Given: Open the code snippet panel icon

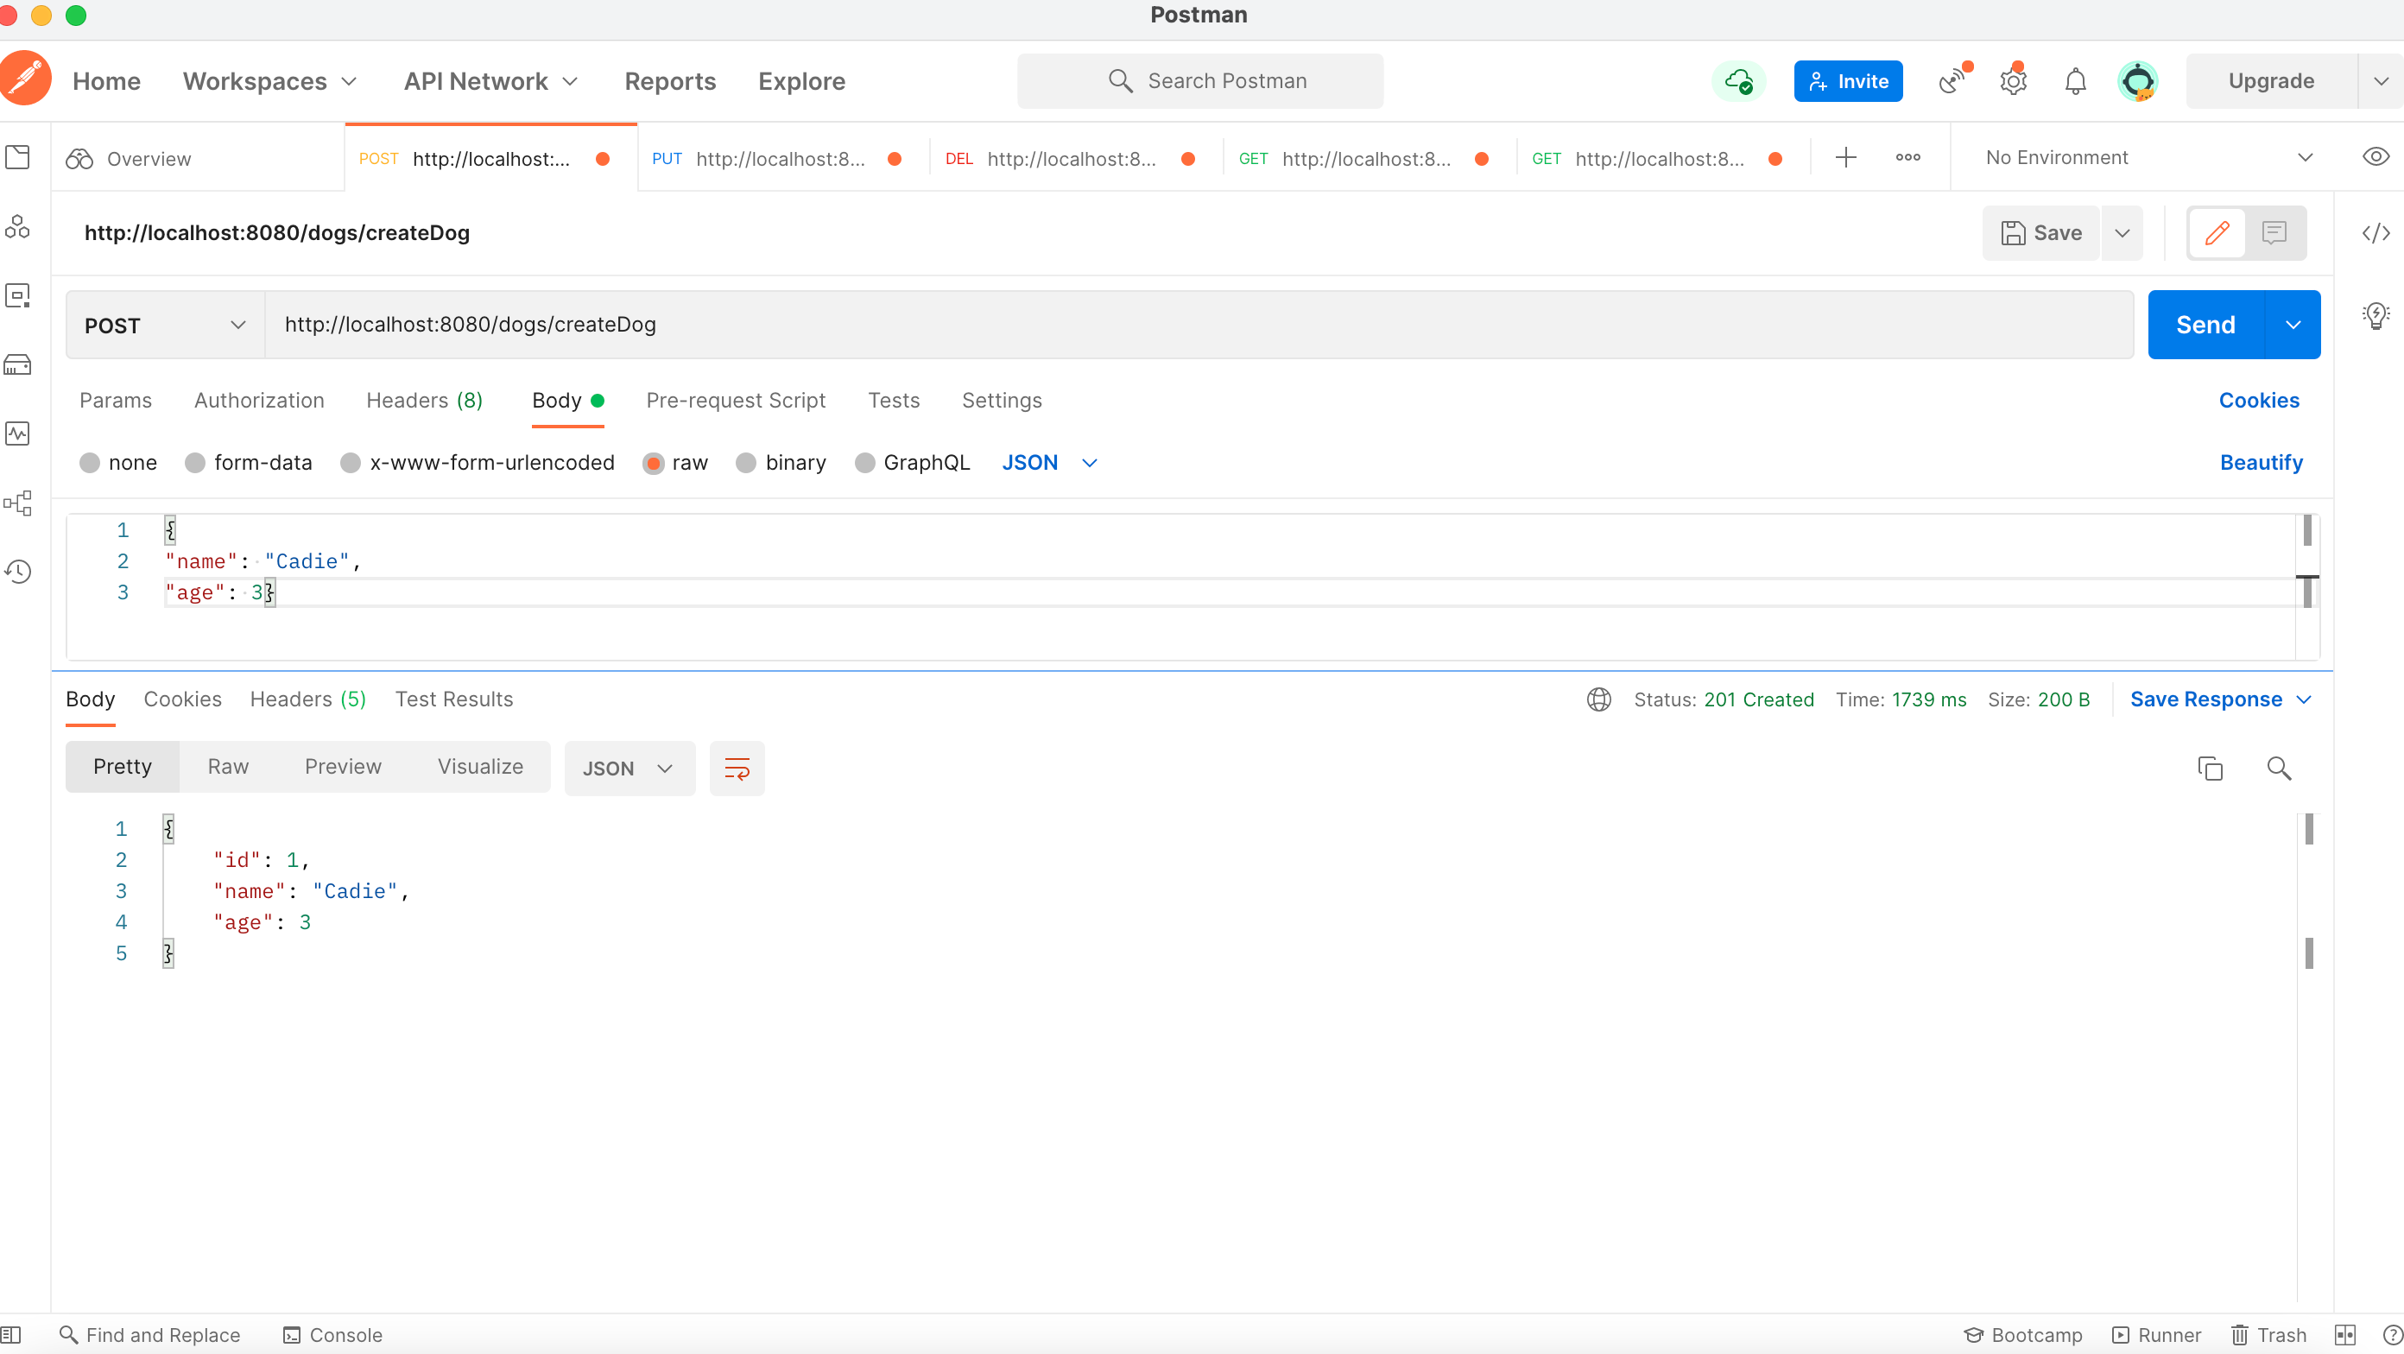Looking at the screenshot, I should tap(2375, 232).
